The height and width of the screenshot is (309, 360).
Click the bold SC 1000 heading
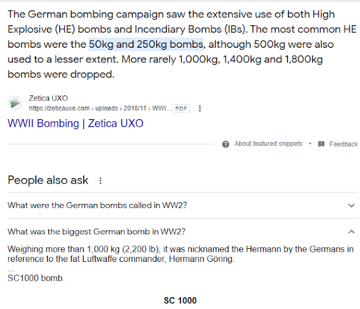click(x=180, y=301)
